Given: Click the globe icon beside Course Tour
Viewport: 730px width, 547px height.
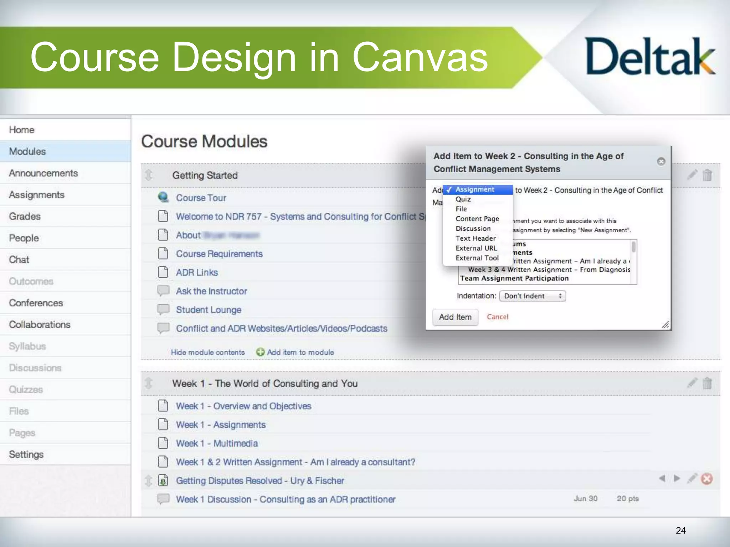Looking at the screenshot, I should tap(163, 197).
